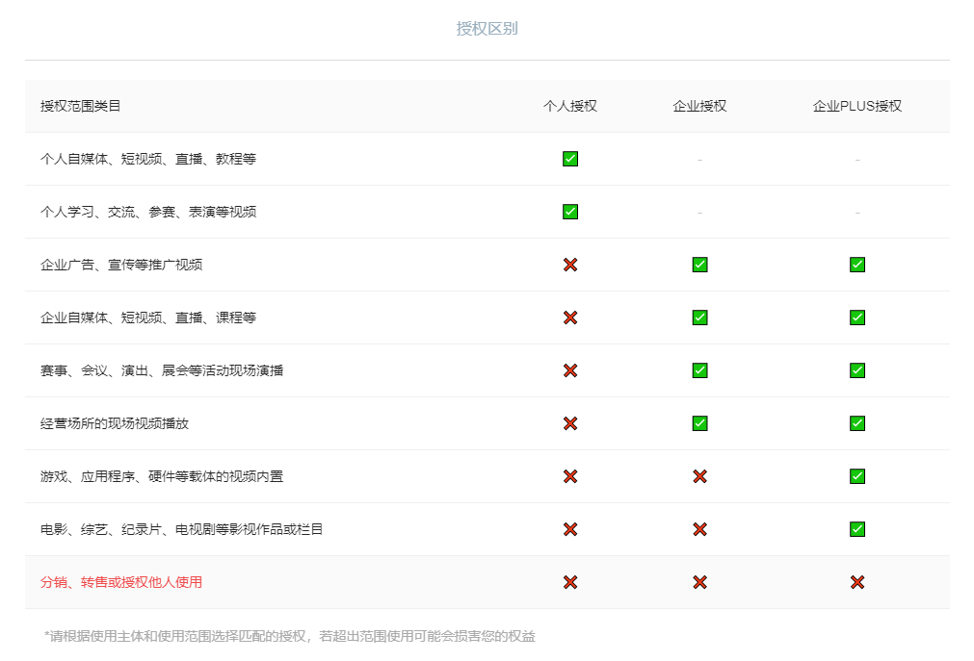Image resolution: width=974 pixels, height=661 pixels.
Task: Click red X for 分销、转售 under 企业PLUS授权
Action: (856, 582)
